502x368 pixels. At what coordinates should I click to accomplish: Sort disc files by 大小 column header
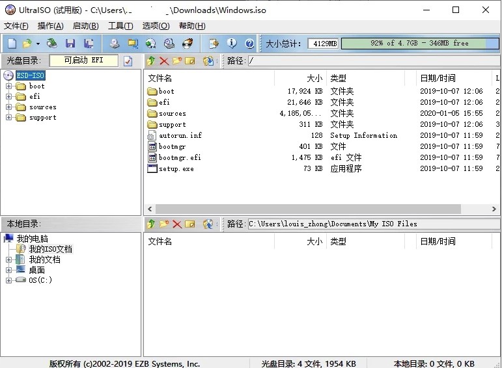(300, 78)
